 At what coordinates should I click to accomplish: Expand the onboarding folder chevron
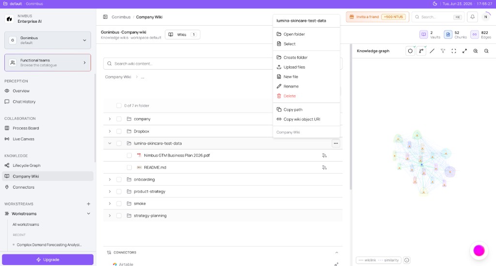[110, 179]
